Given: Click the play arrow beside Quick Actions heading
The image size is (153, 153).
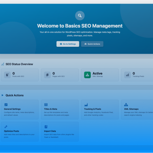Looking at the screenshot, I should point(3,95).
